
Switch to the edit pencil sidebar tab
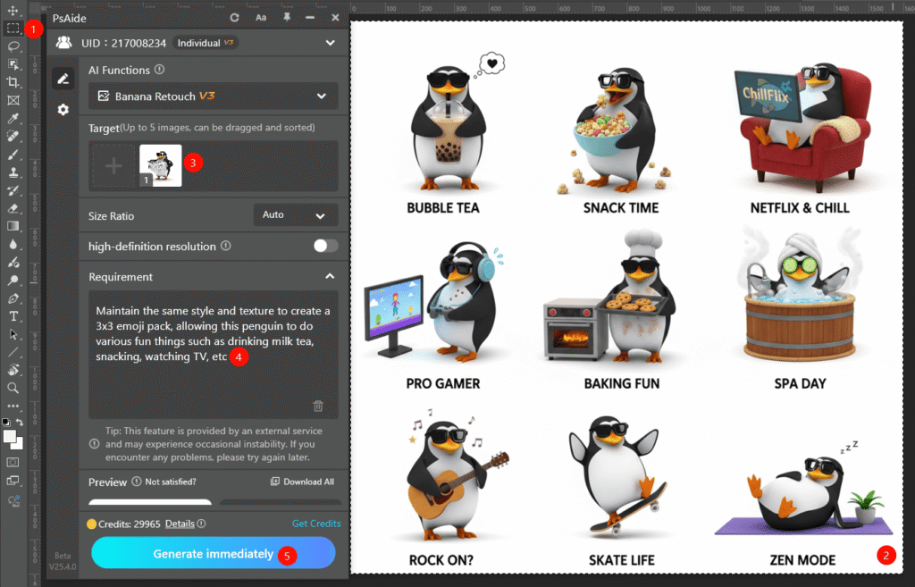point(63,79)
